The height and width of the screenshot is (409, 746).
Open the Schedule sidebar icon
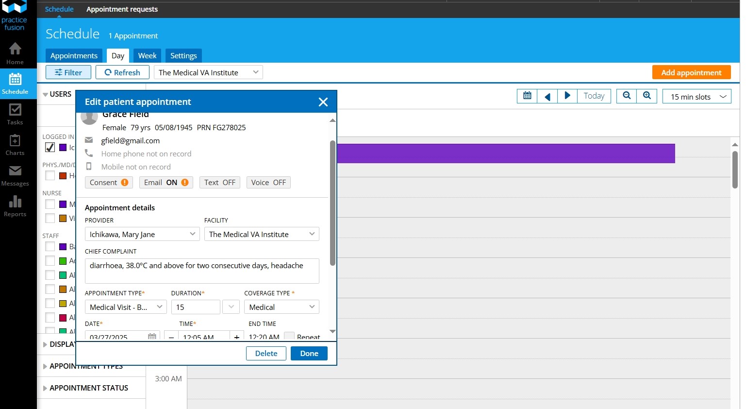(x=15, y=84)
